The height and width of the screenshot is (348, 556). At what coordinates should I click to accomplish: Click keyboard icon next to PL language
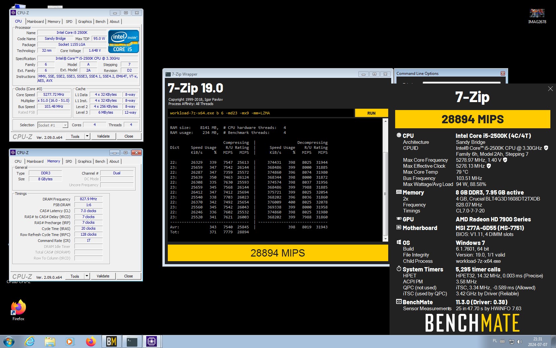[502, 341]
